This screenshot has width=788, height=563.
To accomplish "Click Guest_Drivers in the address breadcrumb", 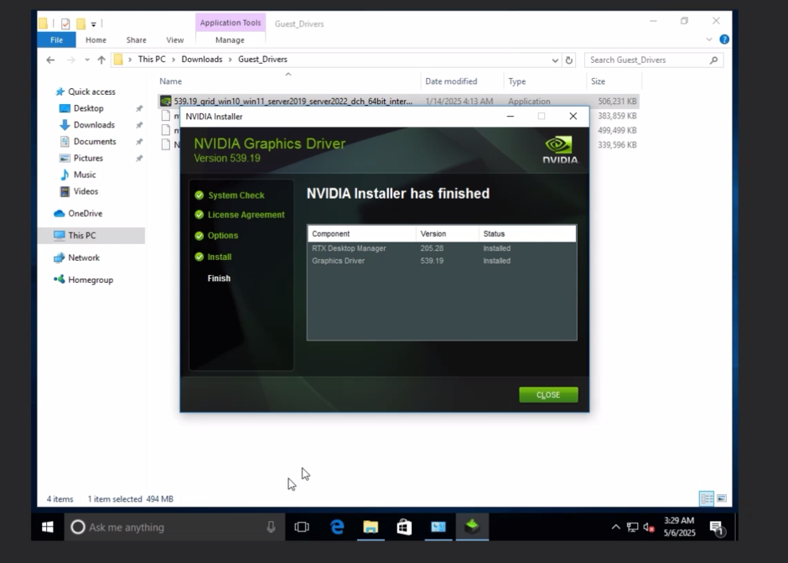I will (263, 60).
